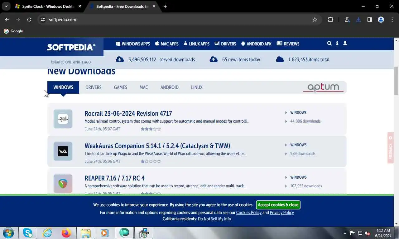Open Rocrail app icon thumbnail

(63, 119)
